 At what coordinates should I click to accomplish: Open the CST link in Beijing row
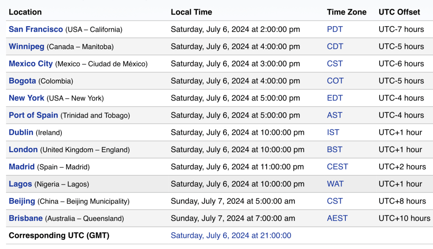coord(335,201)
